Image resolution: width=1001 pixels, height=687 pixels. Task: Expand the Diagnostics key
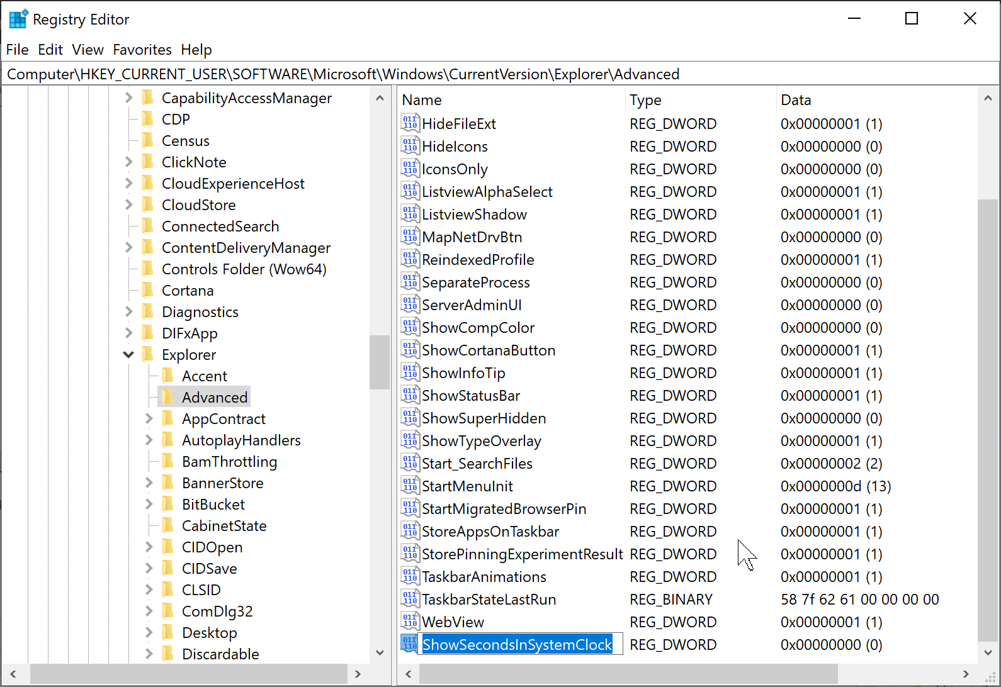[x=128, y=311]
